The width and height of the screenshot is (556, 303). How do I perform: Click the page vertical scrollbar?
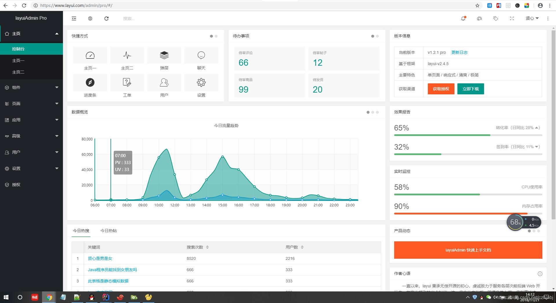click(553, 125)
